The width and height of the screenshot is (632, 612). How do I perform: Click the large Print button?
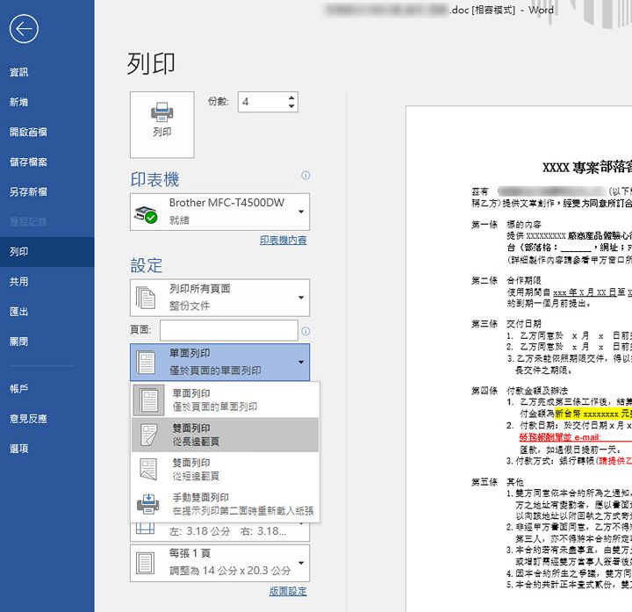[162, 118]
